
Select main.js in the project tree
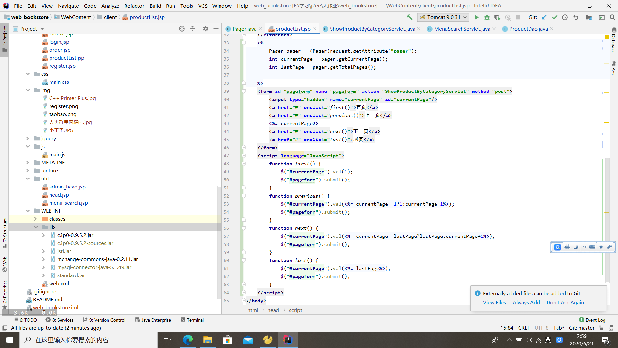click(x=57, y=155)
